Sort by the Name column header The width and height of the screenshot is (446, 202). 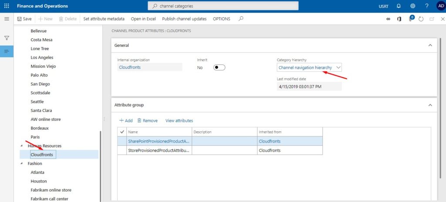click(x=159, y=132)
